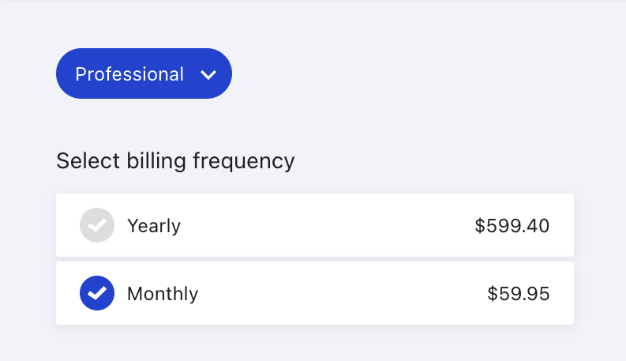Choose the Yearly billing option row
The width and height of the screenshot is (626, 361).
pos(314,225)
